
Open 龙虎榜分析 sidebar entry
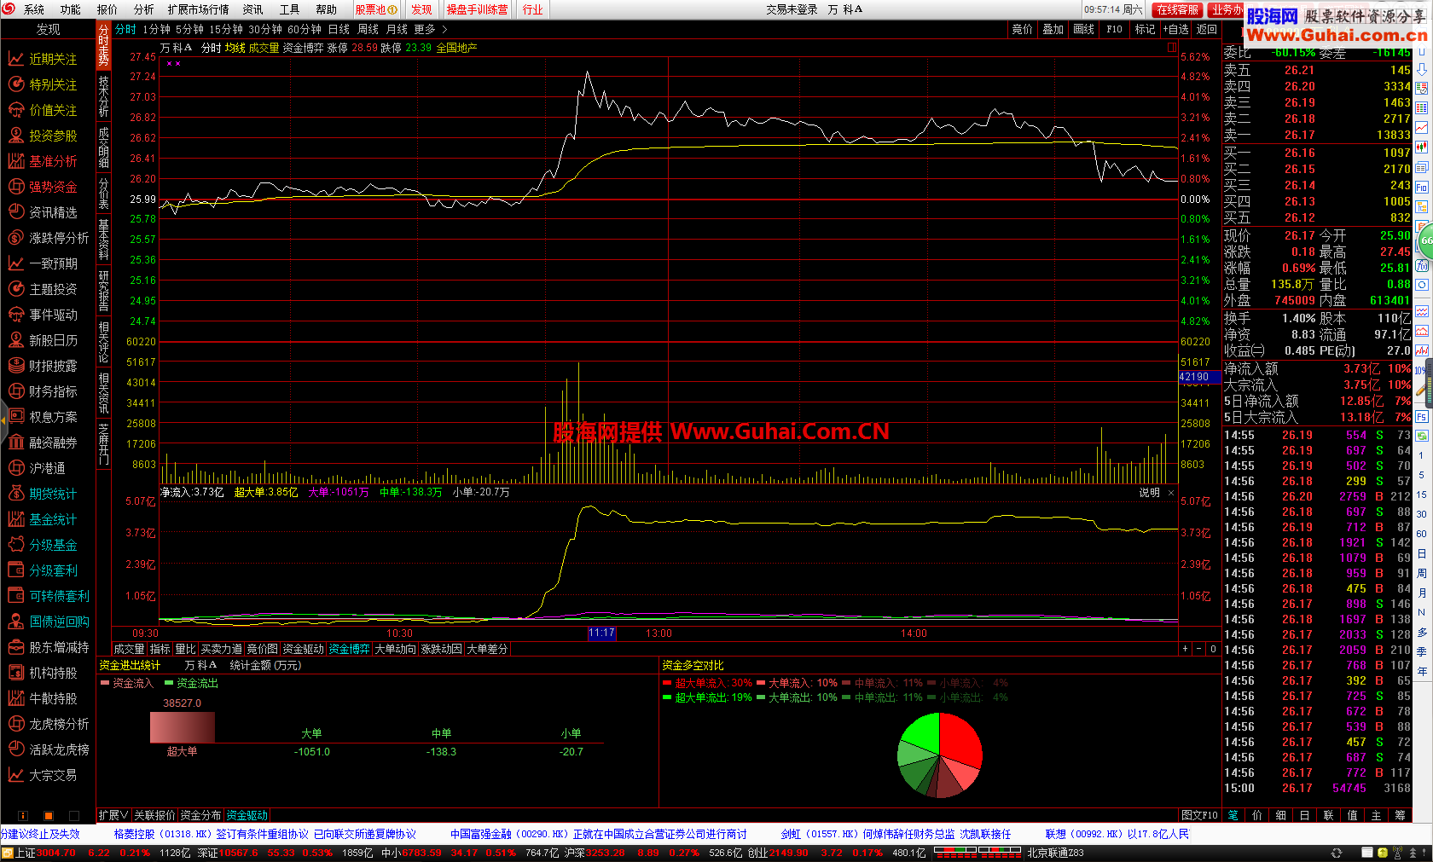pos(49,724)
